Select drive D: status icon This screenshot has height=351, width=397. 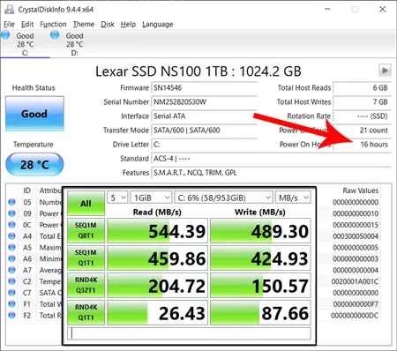55,35
